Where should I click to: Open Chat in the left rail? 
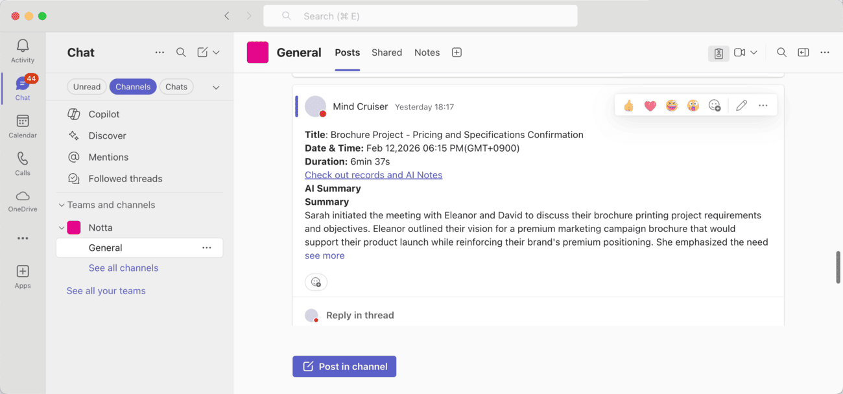coord(23,88)
